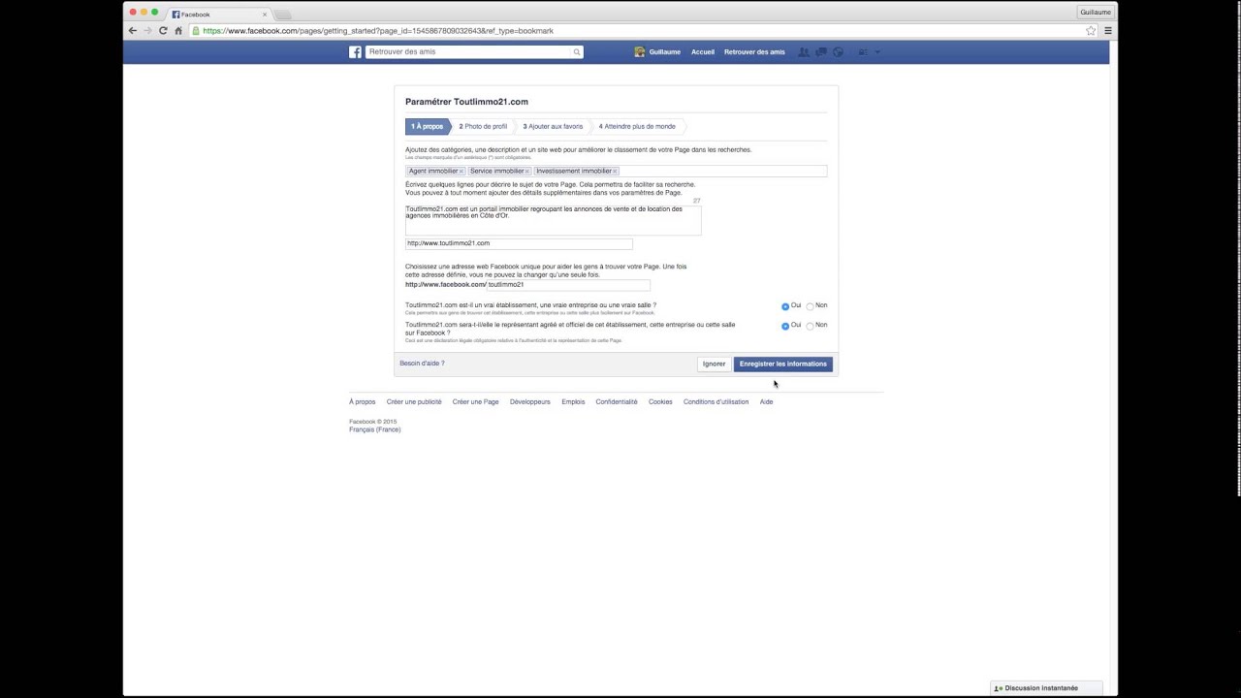Image resolution: width=1241 pixels, height=698 pixels.
Task: Open Guillaume's profile picture in top bar
Action: coord(639,52)
